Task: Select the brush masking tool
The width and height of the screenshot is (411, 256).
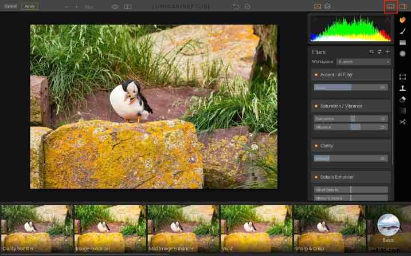Action: click(402, 31)
